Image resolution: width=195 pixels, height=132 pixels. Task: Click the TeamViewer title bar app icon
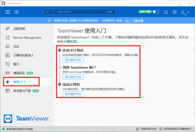pos(3,3)
